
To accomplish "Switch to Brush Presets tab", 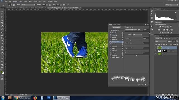I will pyautogui.click(x=117, y=25).
